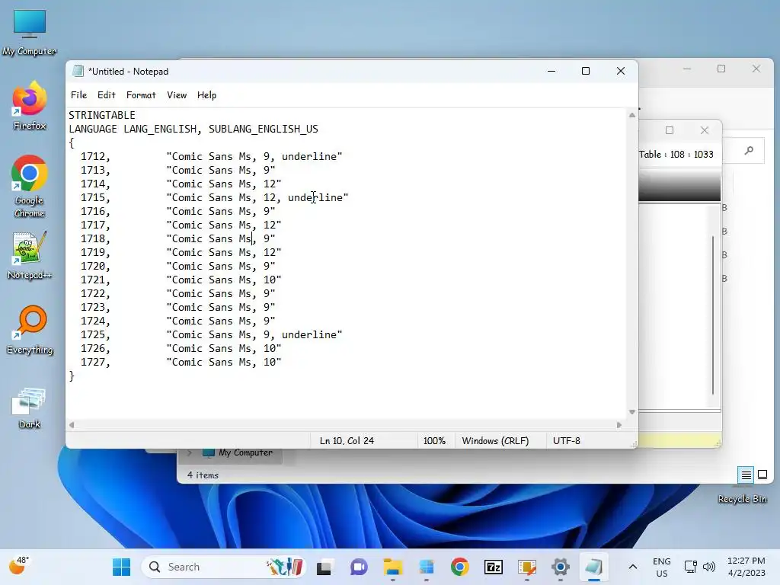
Task: Open the weather widget showing 48°
Action: click(x=19, y=566)
